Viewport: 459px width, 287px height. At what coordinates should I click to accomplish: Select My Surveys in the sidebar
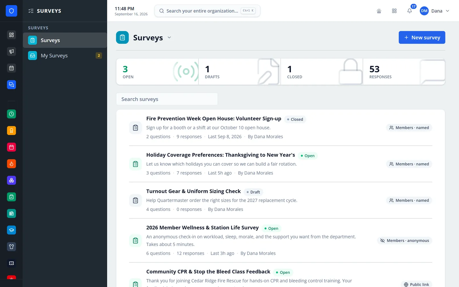coord(65,56)
